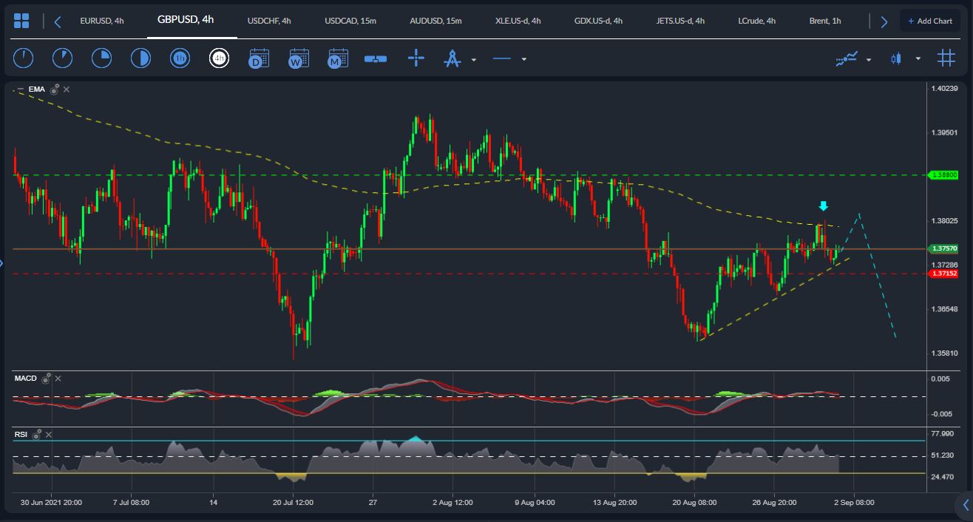Click the current price 1.37570 tag

(x=945, y=249)
